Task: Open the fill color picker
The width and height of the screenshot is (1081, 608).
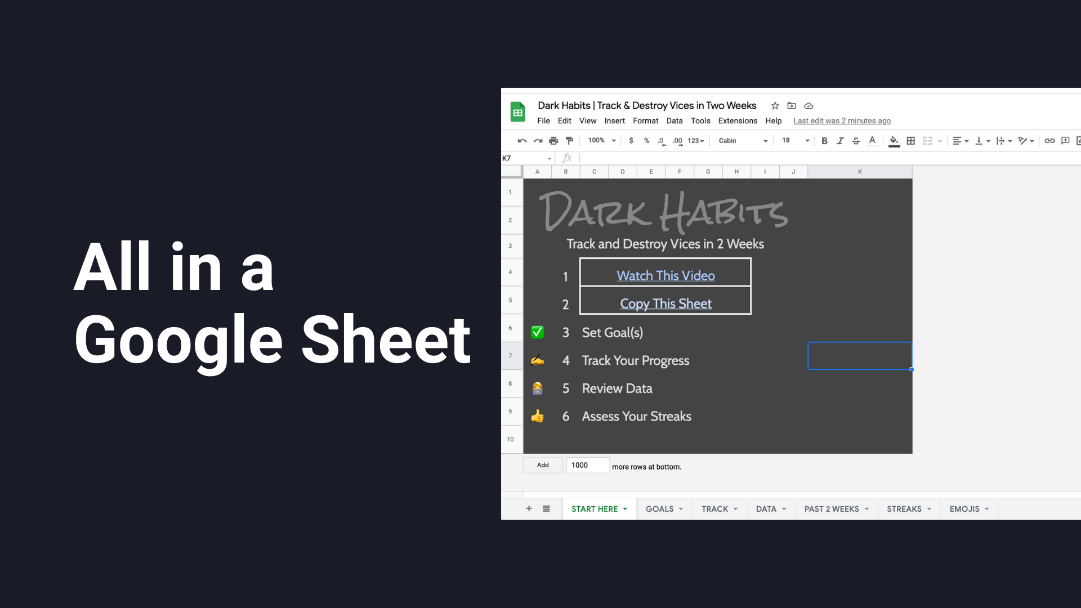Action: (894, 141)
